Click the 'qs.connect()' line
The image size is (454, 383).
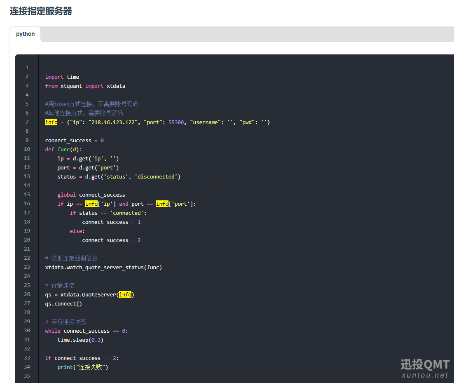[63, 303]
